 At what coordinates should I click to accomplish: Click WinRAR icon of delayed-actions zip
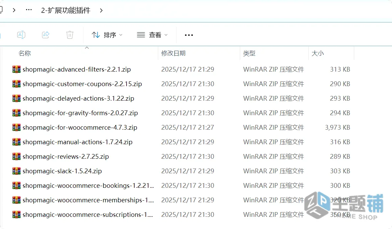(x=17, y=98)
